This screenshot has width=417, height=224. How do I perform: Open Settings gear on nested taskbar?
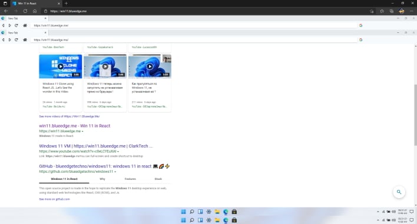point(208,212)
